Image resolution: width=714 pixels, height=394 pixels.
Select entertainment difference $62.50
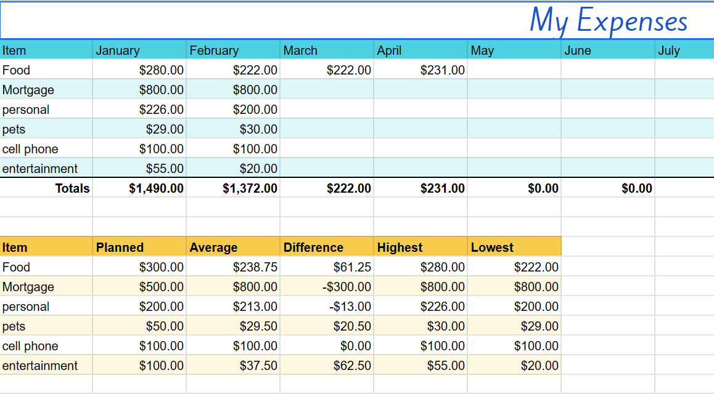click(327, 365)
